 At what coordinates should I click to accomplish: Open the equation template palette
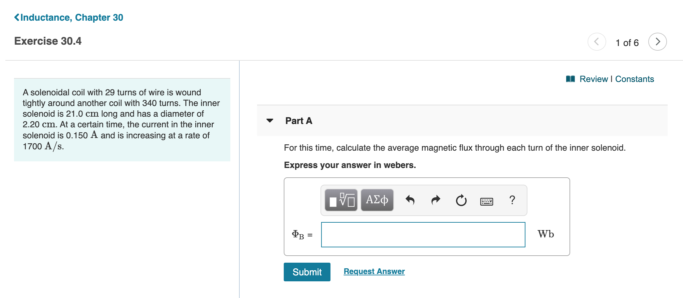point(340,200)
